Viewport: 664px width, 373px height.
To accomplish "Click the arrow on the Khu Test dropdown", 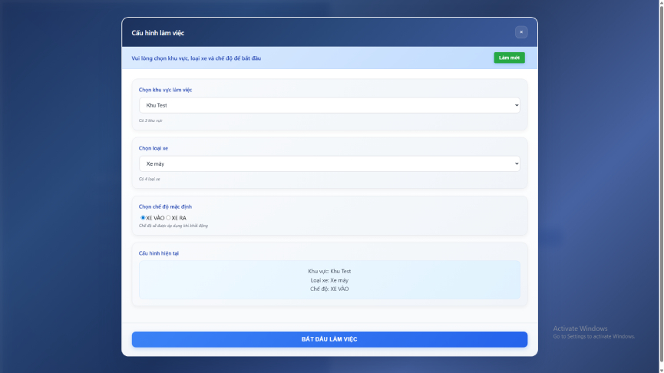I will (516, 104).
